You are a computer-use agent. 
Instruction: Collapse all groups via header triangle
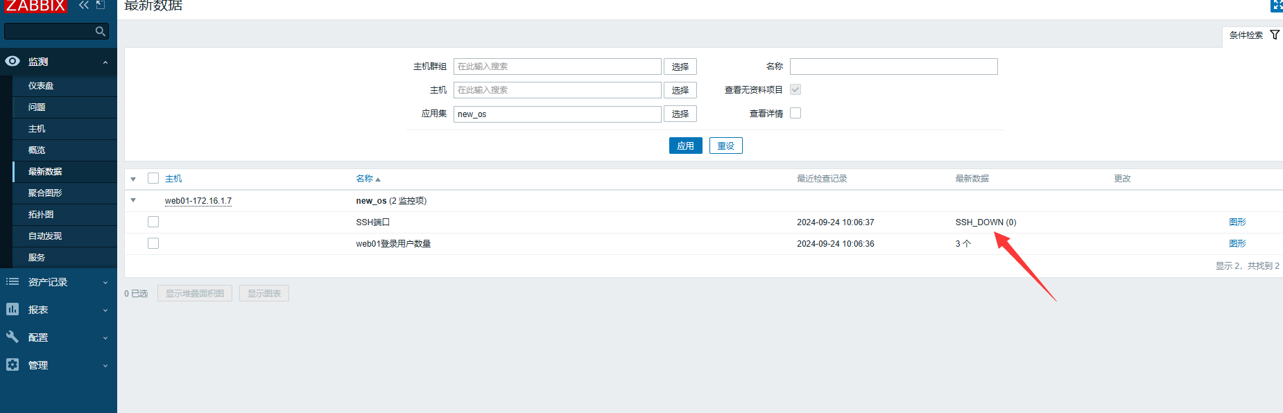tap(133, 179)
